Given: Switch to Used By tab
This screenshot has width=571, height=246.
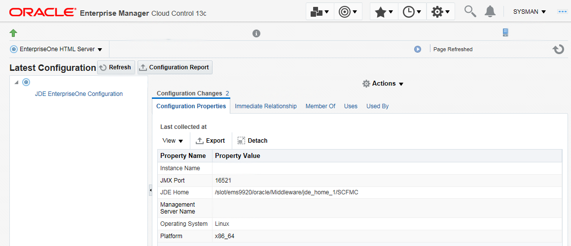Looking at the screenshot, I should tap(377, 106).
